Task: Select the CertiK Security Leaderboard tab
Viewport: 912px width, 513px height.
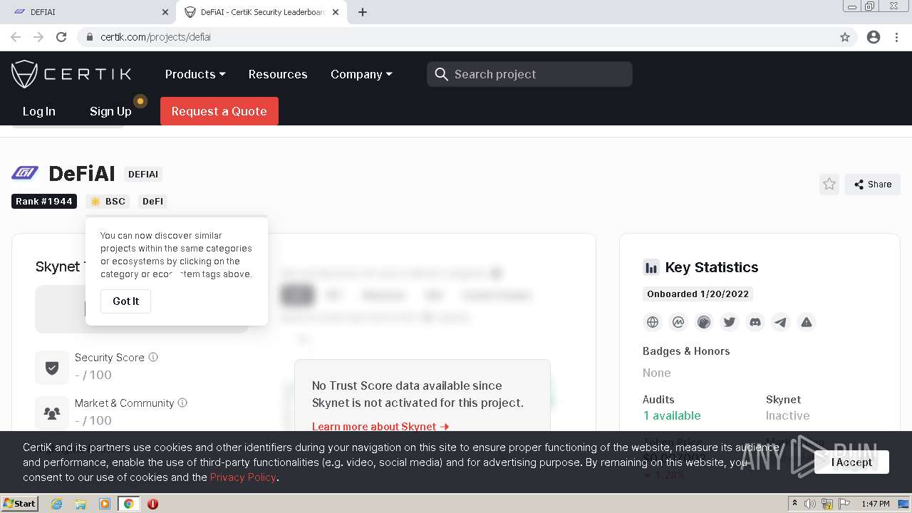Action: coord(261,12)
